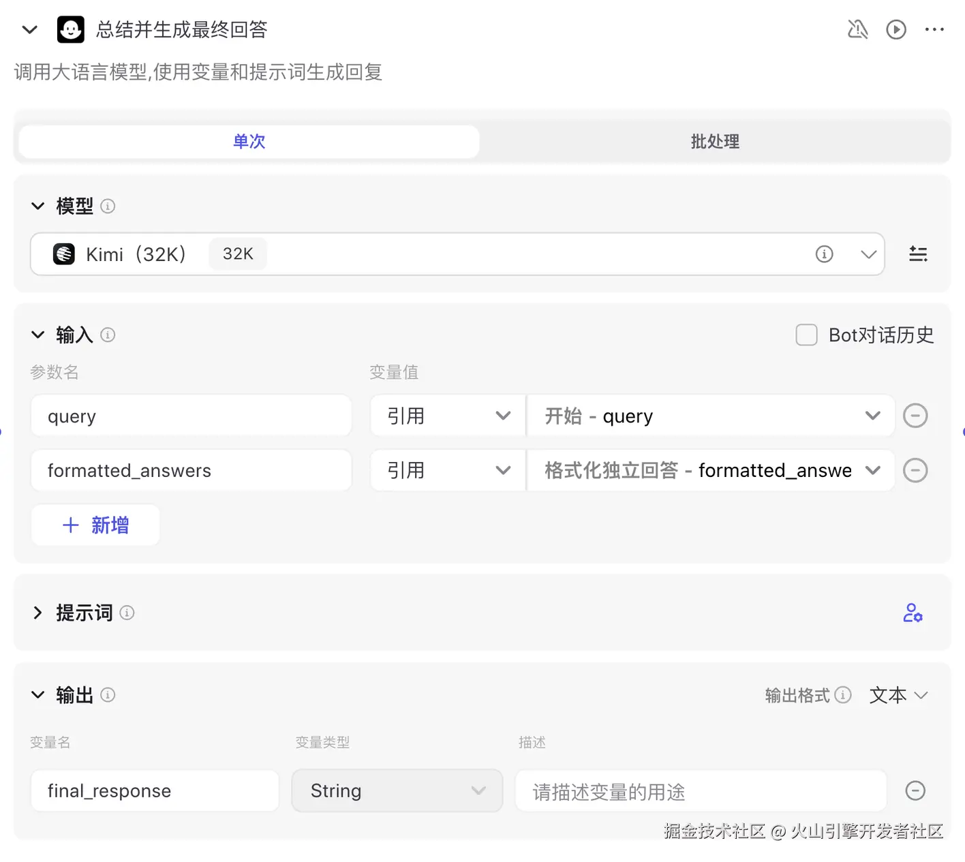Collapse the node panel with top chevron
The height and width of the screenshot is (862, 965).
(x=30, y=29)
